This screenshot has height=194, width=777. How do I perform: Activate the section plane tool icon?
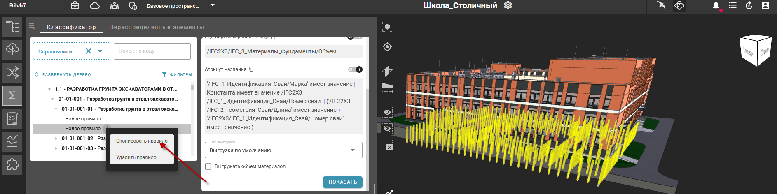(x=387, y=71)
